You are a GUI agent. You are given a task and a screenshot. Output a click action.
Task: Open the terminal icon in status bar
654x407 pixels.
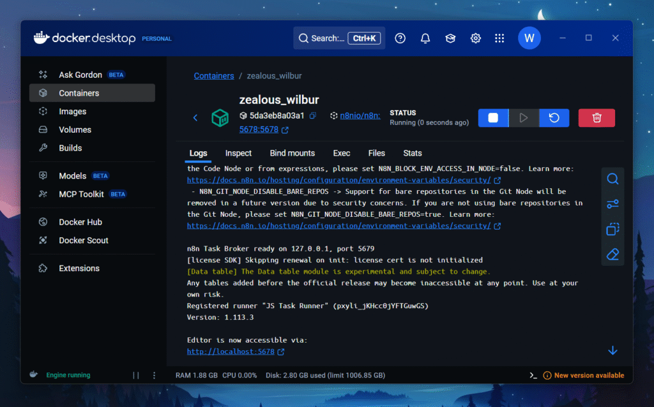[533, 376]
